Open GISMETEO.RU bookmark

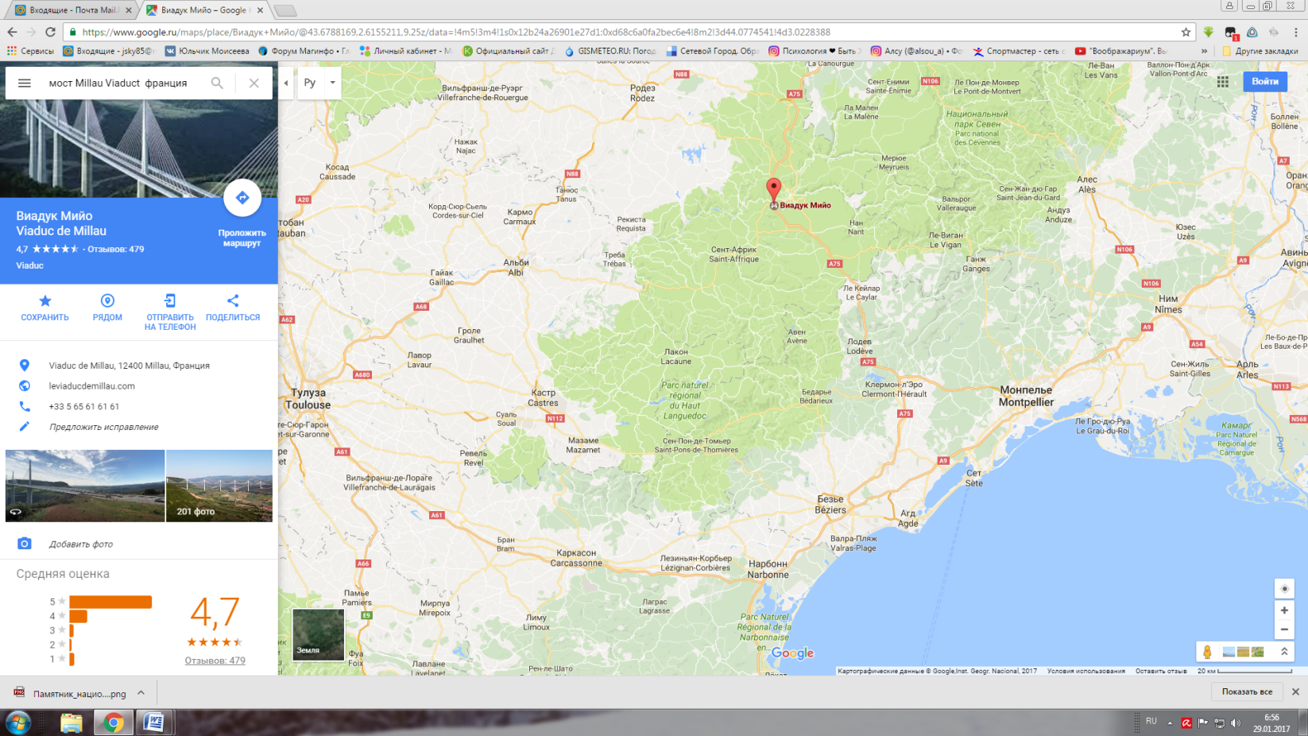(610, 51)
